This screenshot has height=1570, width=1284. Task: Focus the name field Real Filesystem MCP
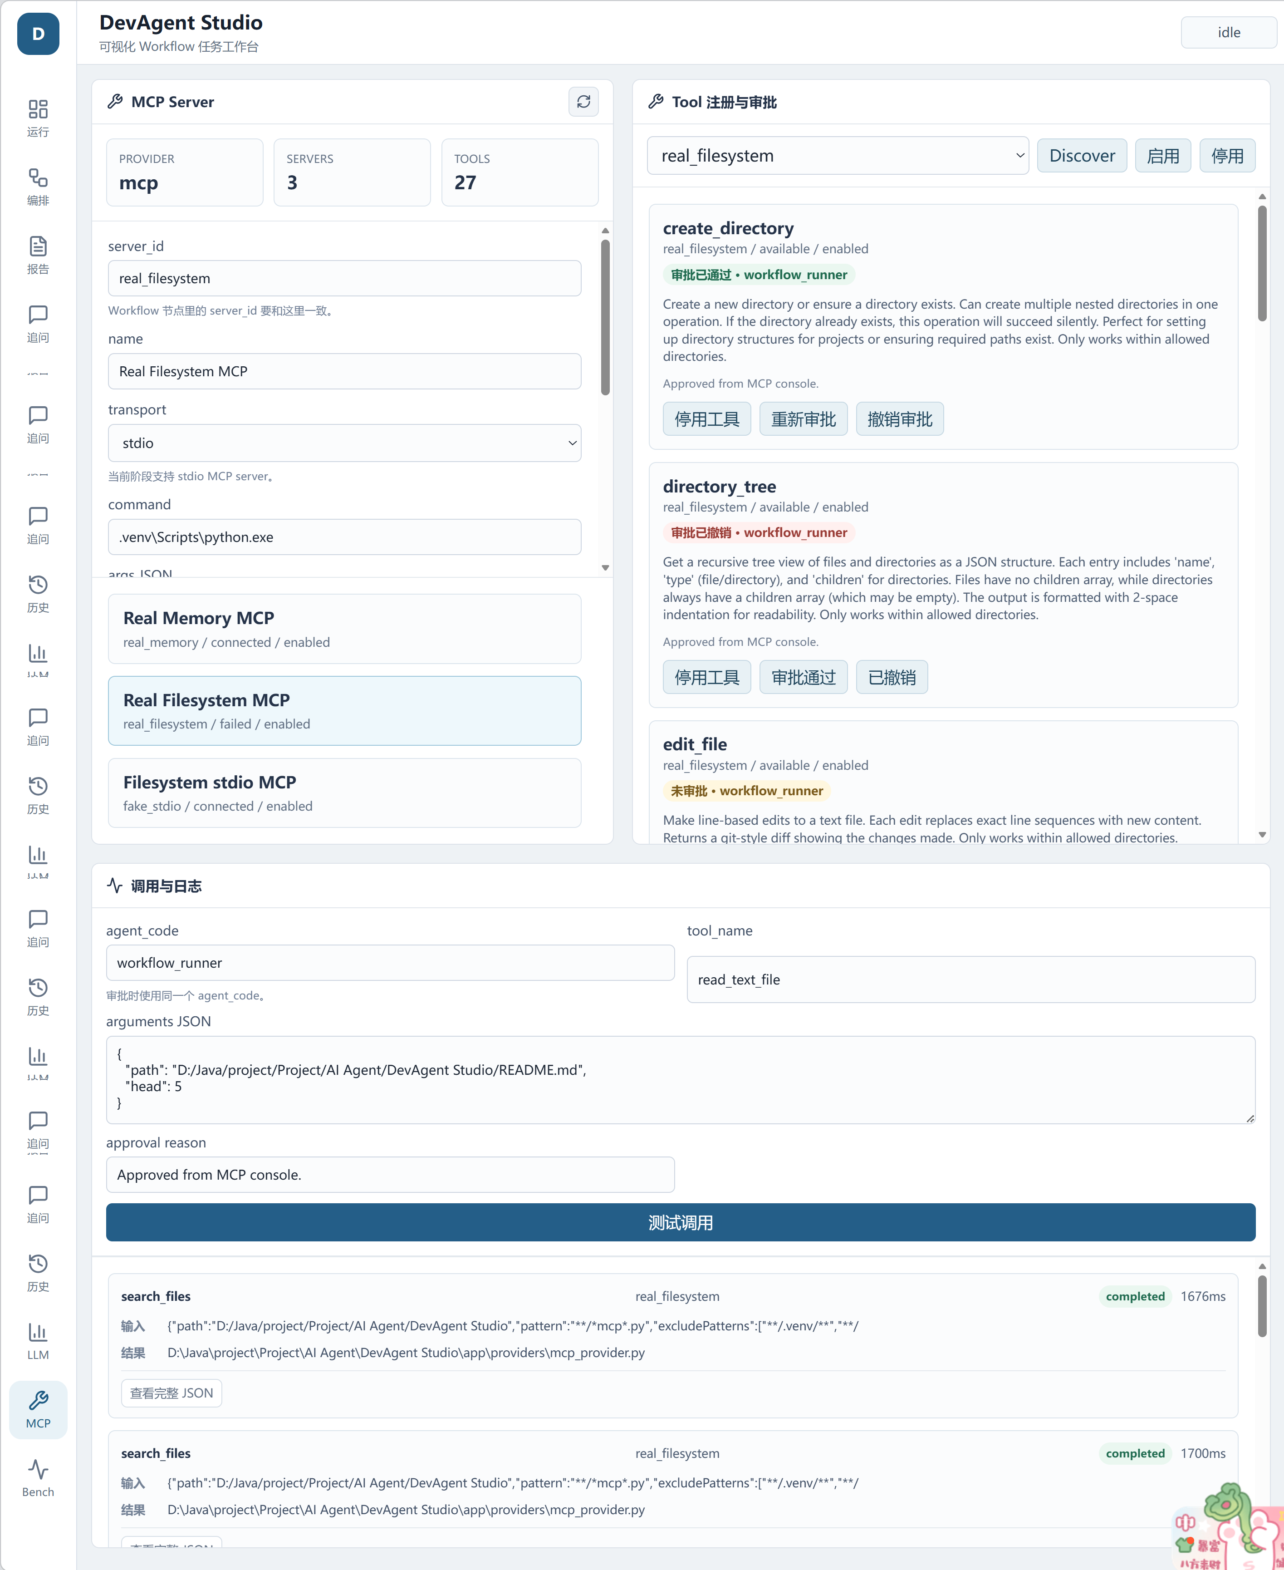click(x=345, y=371)
